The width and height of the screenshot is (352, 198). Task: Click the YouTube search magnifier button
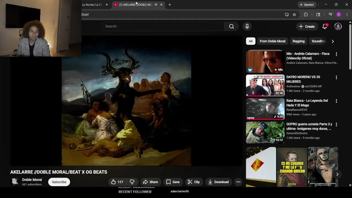tap(232, 26)
